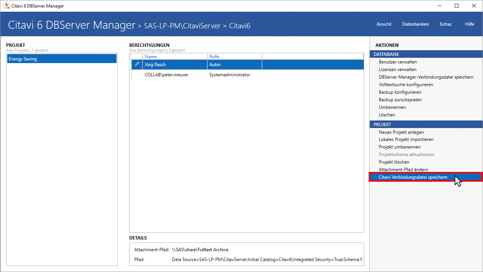Click Benutzer verwalten action
Screen dimensions: 483x272
tap(398, 62)
